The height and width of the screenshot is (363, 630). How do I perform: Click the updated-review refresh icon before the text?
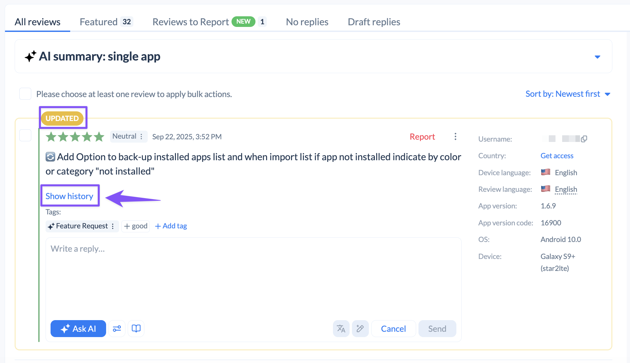click(50, 157)
